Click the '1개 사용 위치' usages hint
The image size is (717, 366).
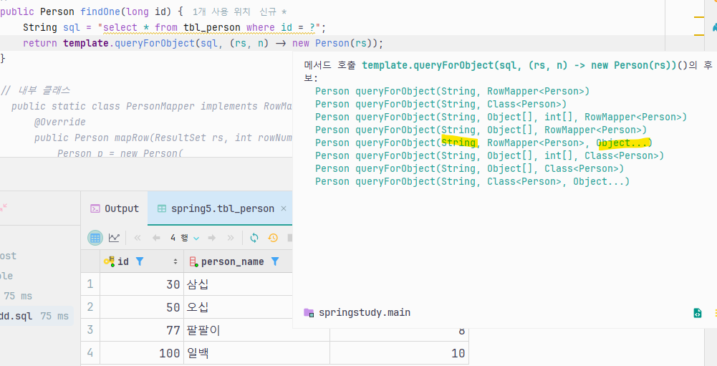(222, 12)
